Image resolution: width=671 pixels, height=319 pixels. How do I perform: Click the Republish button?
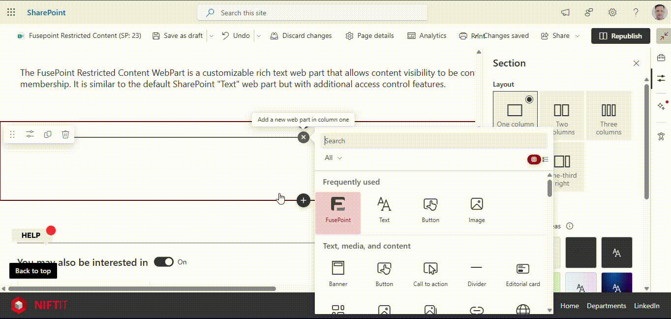620,36
